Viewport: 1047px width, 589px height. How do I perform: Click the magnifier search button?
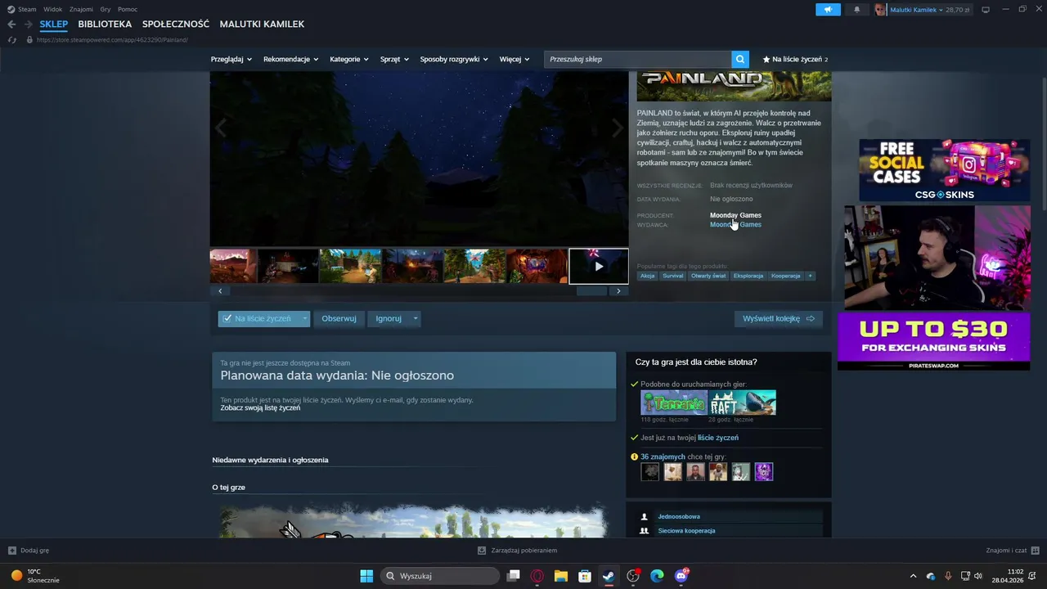(x=740, y=59)
